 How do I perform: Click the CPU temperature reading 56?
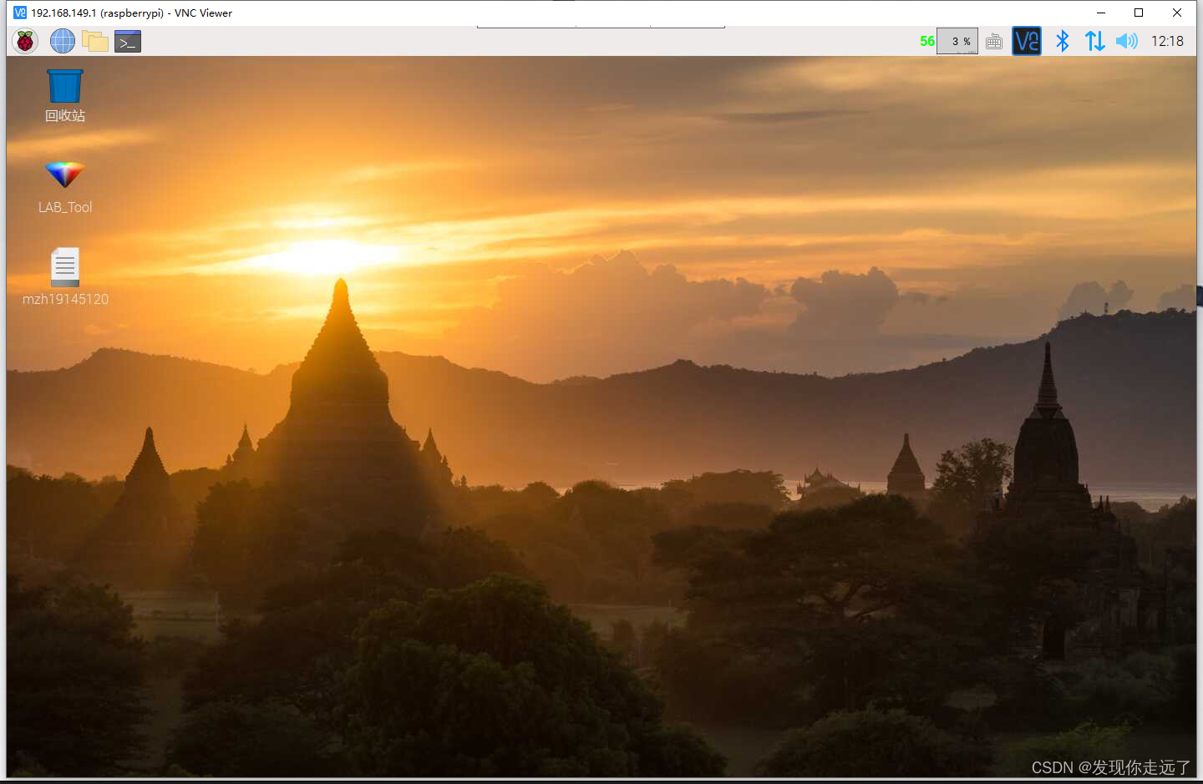click(x=926, y=41)
